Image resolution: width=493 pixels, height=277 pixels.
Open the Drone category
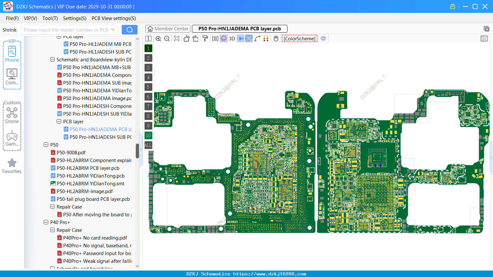12,115
